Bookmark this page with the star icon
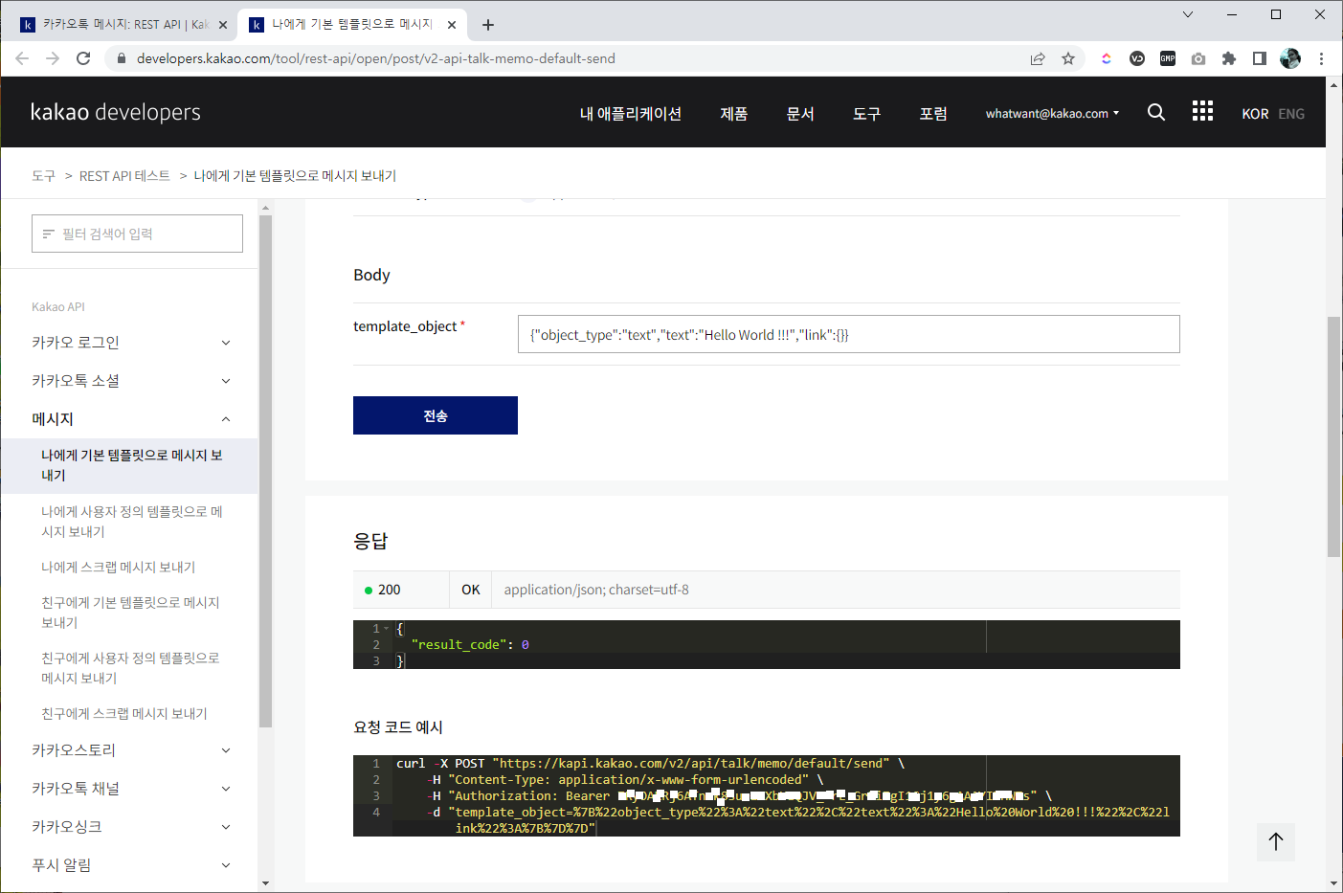 click(1068, 58)
